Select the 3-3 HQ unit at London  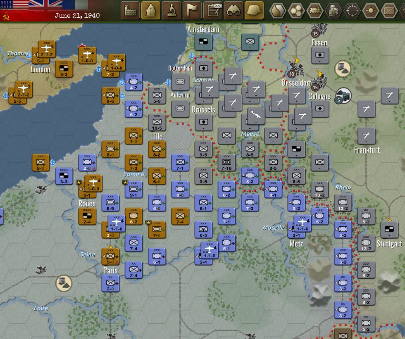[64, 69]
